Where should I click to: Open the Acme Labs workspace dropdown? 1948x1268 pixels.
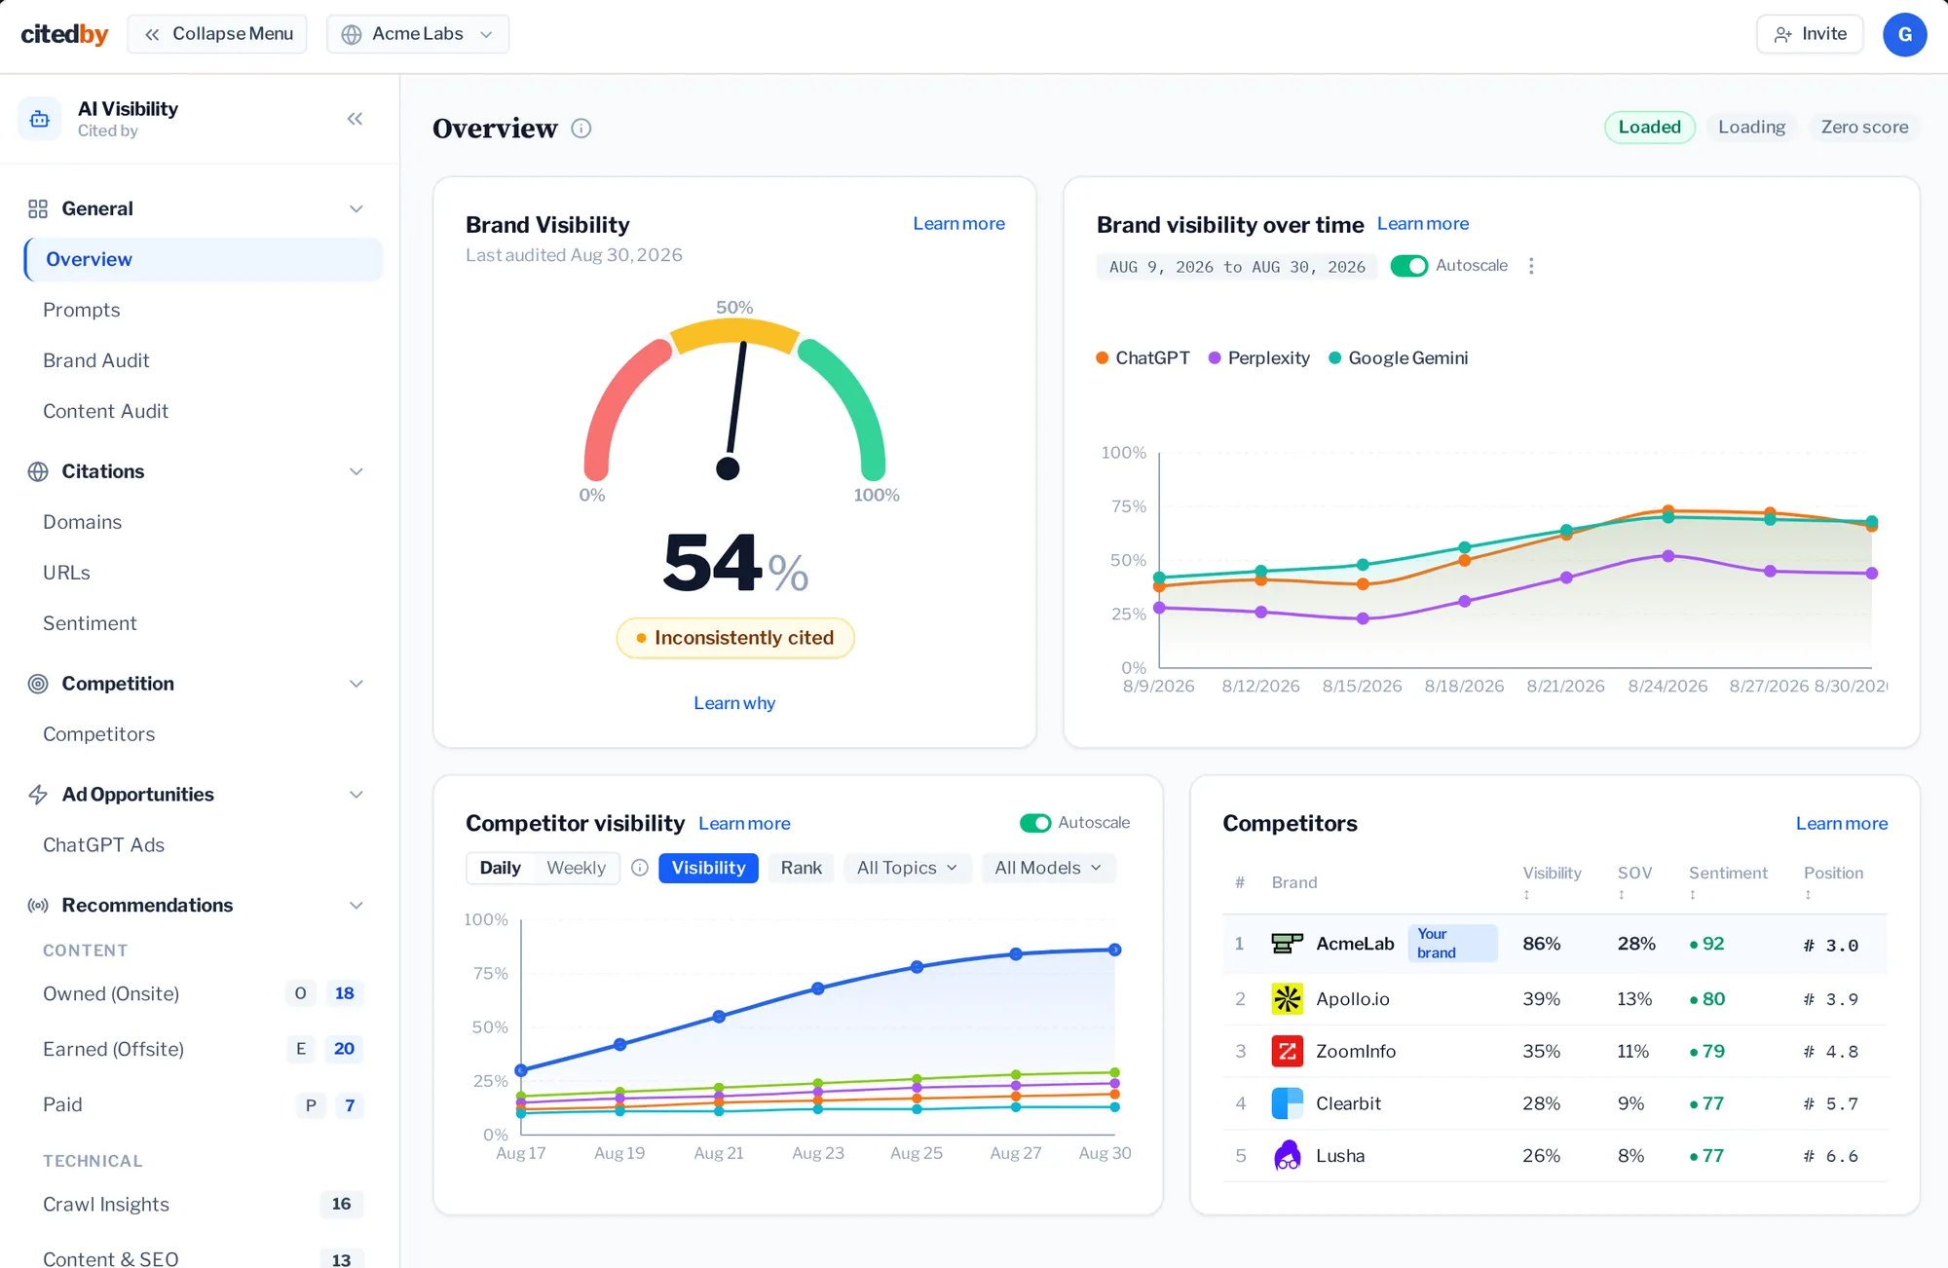(418, 34)
